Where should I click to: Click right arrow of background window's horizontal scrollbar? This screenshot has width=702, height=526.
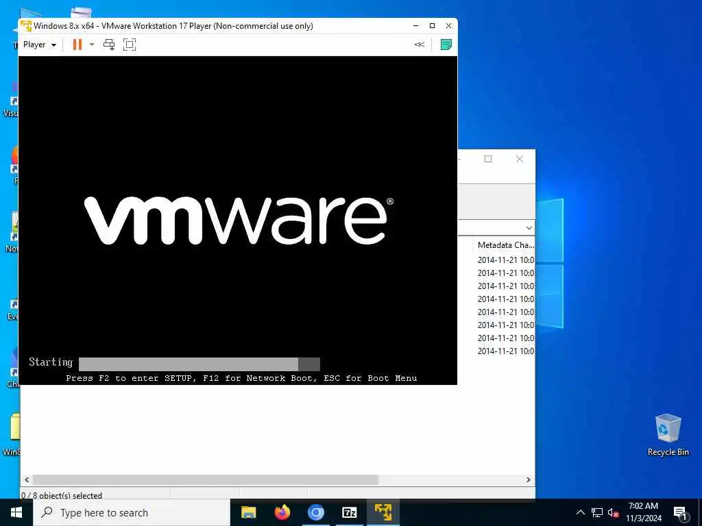click(x=529, y=479)
